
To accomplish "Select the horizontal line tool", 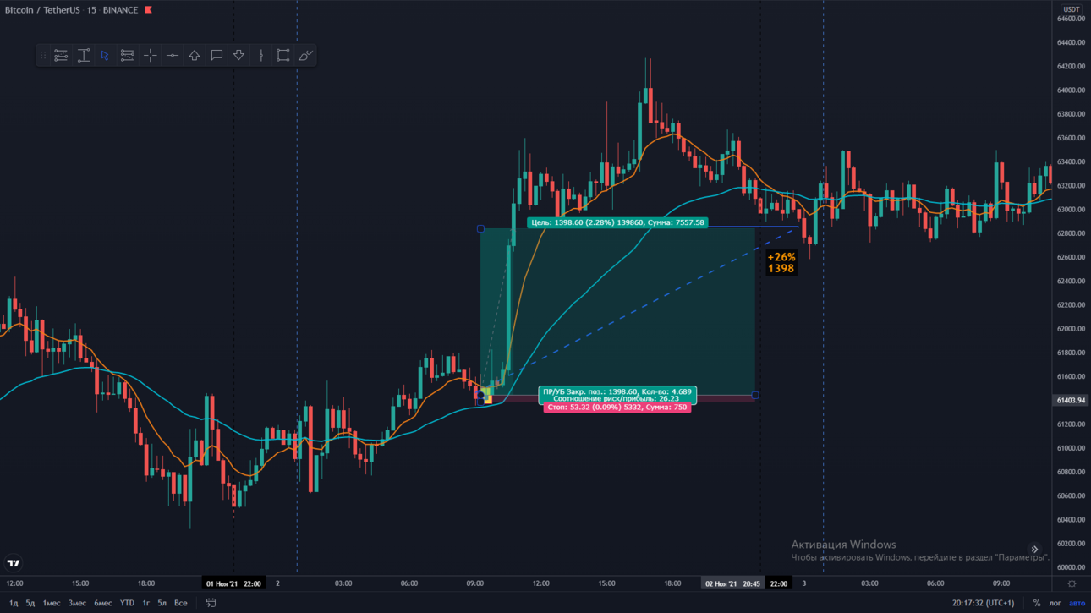I will pyautogui.click(x=172, y=56).
